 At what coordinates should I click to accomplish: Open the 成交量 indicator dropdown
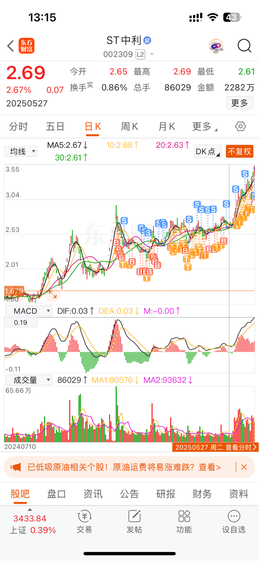[x=29, y=380]
